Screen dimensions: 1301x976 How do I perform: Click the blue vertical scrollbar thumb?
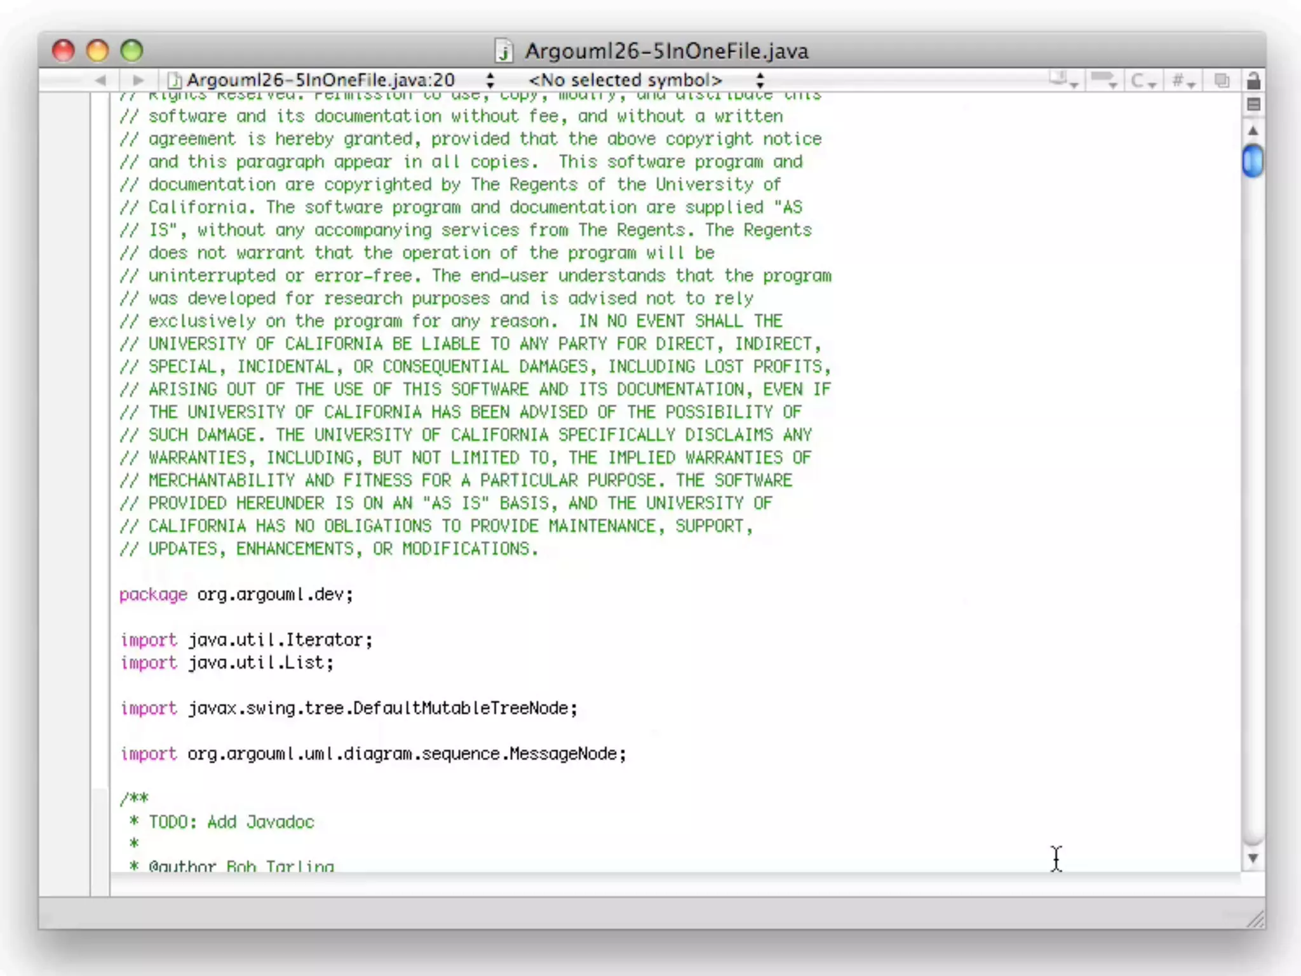1253,161
